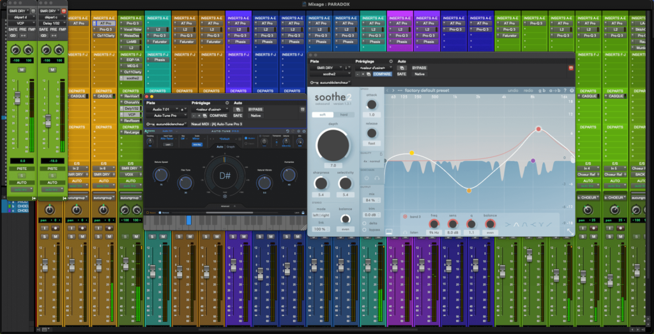This screenshot has width=654, height=334.
Task: Select the low-cut band shape icon in soothe2
Action: click(x=508, y=224)
